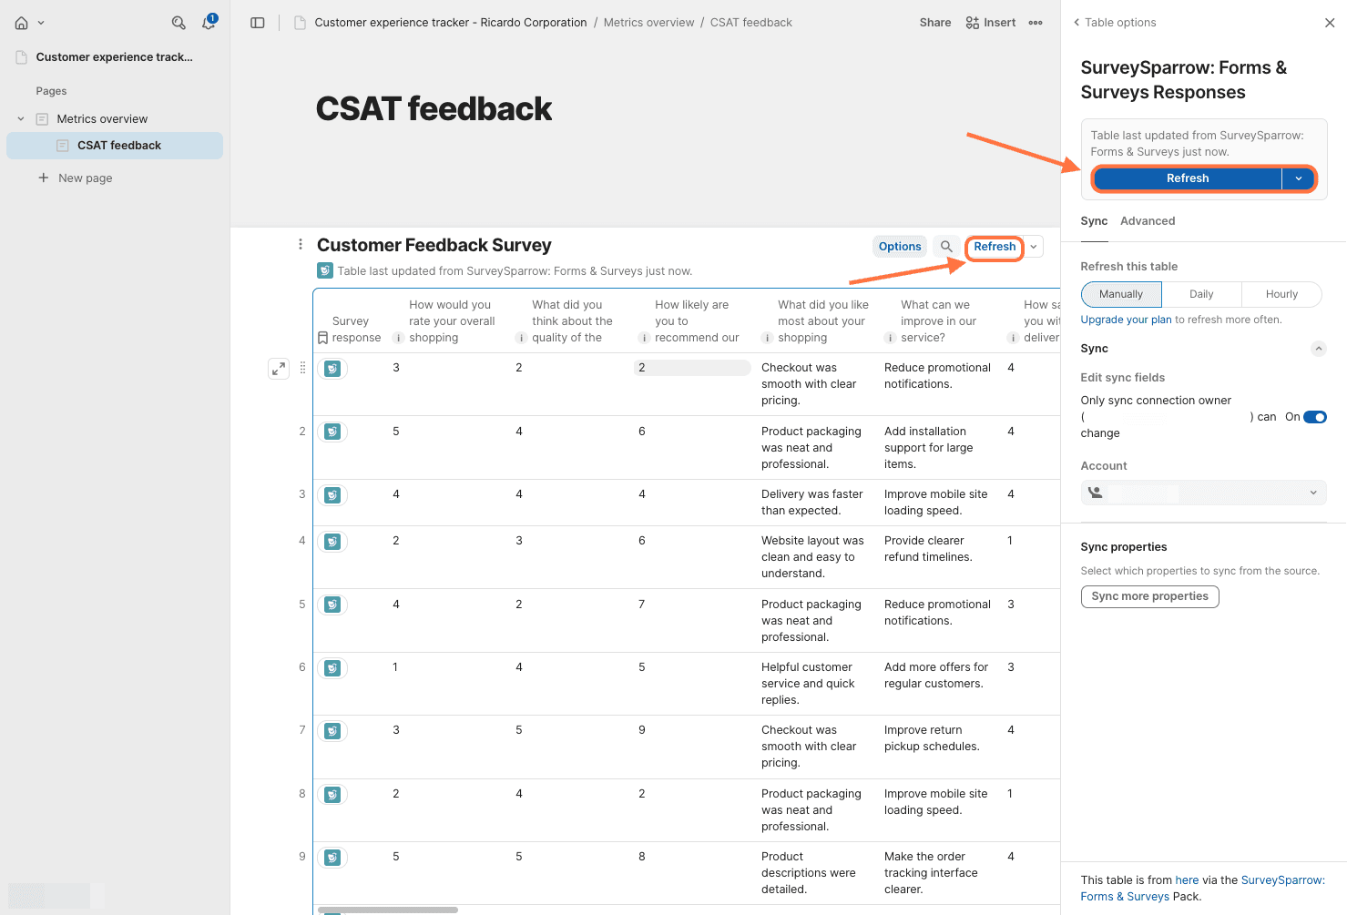The width and height of the screenshot is (1347, 915).
Task: Open the CSAT feedback page in sidebar
Action: pyautogui.click(x=118, y=146)
